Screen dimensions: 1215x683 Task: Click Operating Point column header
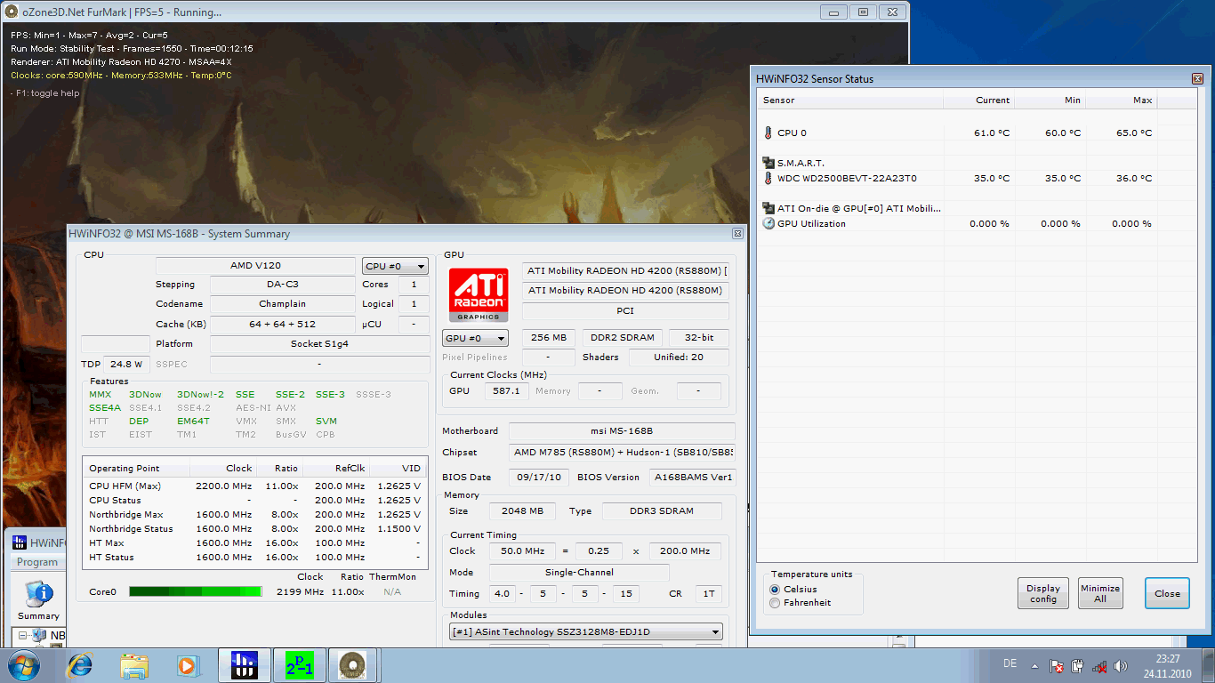137,468
